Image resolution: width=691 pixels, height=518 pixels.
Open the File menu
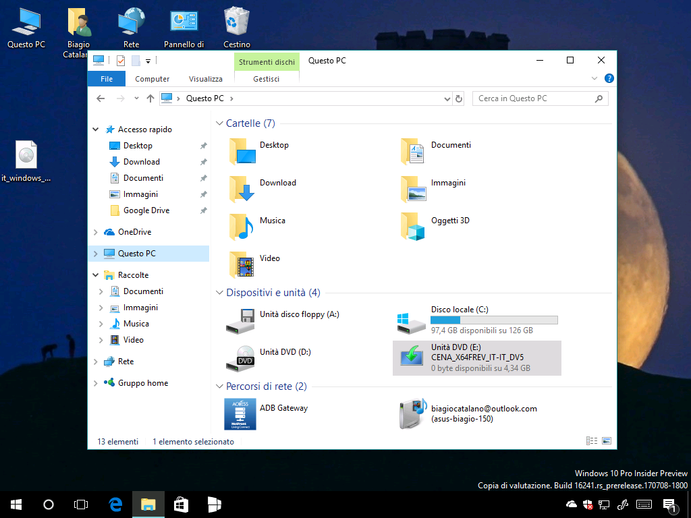(107, 79)
